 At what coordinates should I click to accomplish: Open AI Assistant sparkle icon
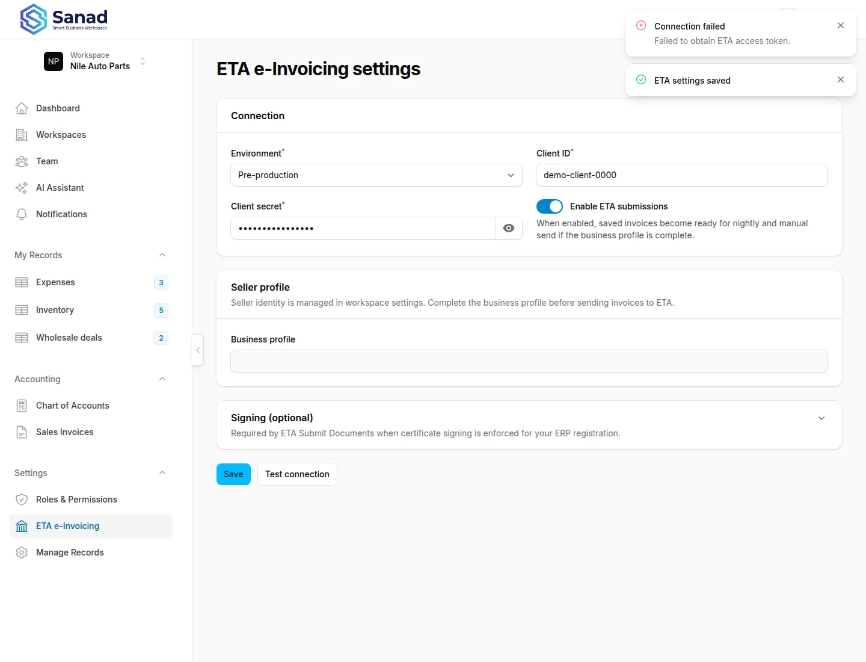pos(22,188)
